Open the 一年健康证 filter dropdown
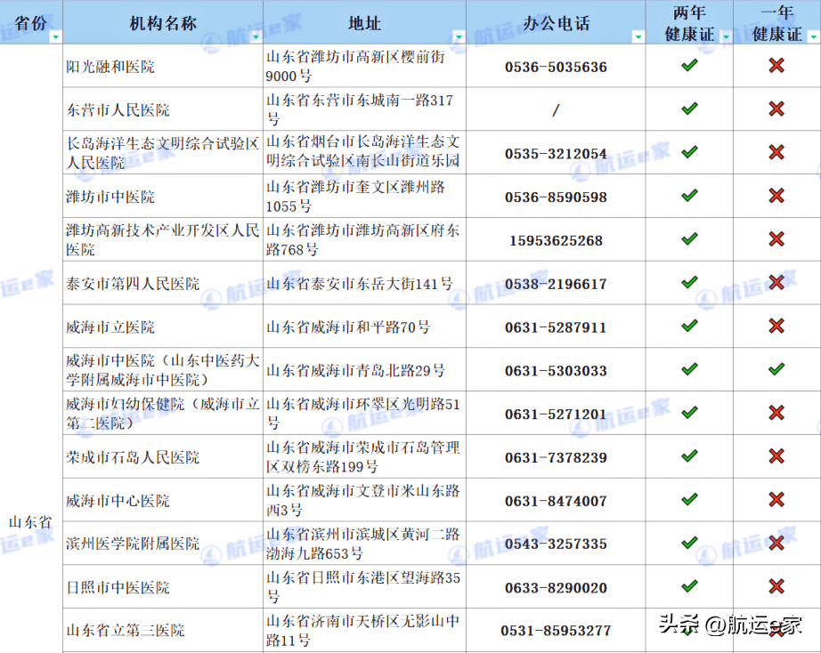821x653 pixels. pyautogui.click(x=812, y=36)
